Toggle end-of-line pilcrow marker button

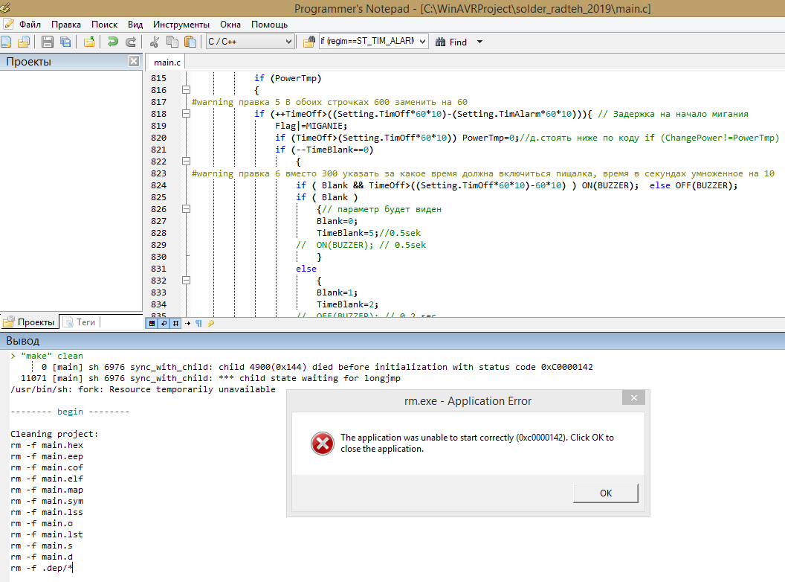(198, 323)
